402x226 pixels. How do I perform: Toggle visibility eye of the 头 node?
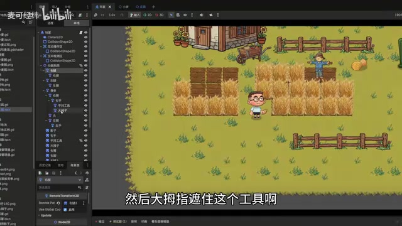[85, 116]
